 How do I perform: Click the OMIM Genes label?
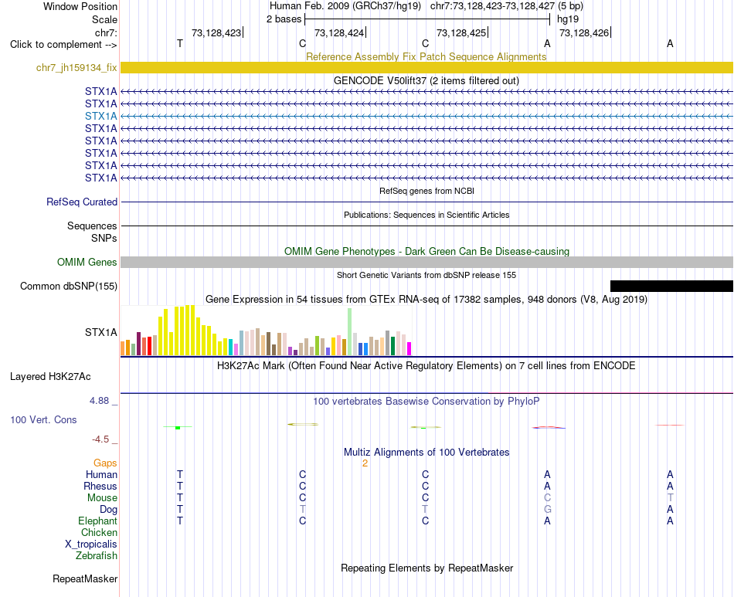[87, 262]
